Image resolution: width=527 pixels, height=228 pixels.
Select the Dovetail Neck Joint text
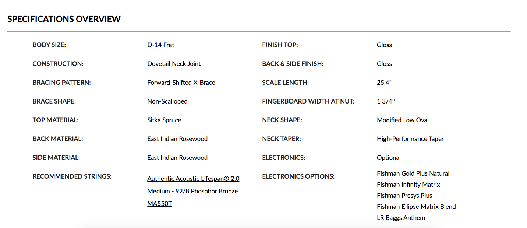(x=174, y=64)
